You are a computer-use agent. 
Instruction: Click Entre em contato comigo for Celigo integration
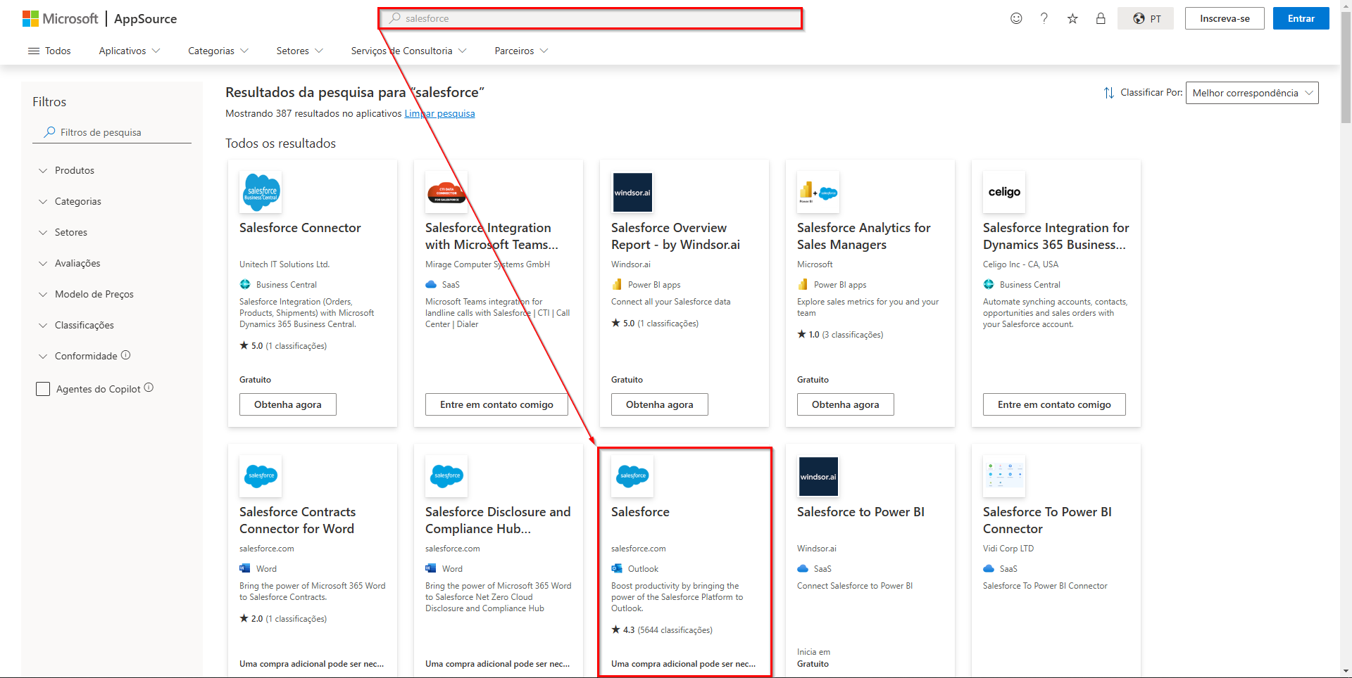[1054, 404]
